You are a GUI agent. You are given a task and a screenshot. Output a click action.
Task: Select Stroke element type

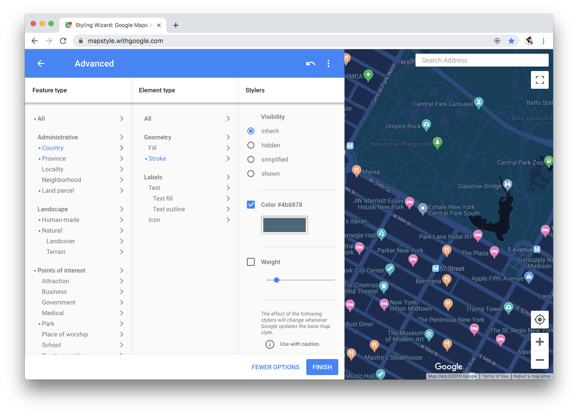point(157,158)
